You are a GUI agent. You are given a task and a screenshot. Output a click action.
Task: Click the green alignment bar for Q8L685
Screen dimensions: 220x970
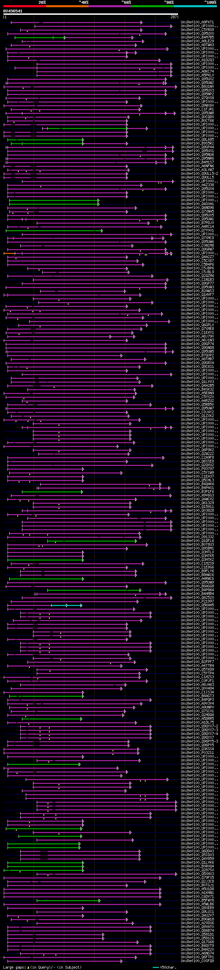pyautogui.click(x=45, y=140)
